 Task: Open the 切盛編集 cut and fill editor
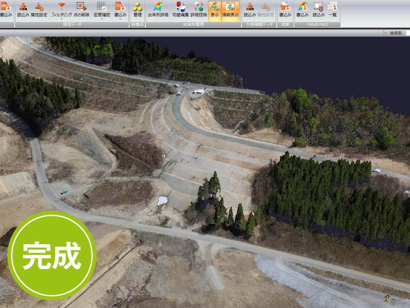180,9
